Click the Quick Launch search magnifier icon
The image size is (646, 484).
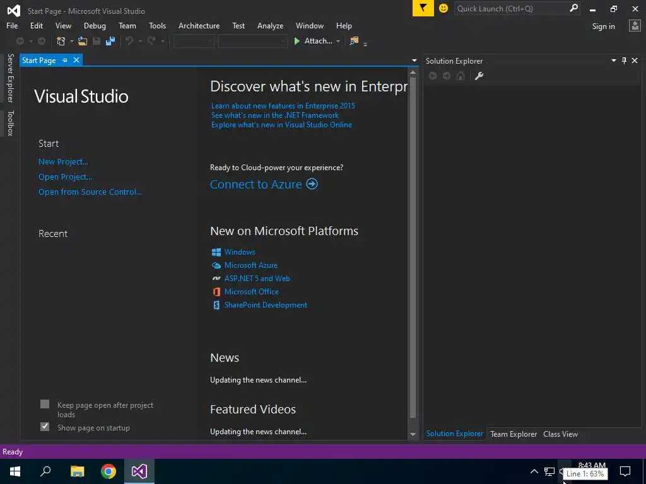pyautogui.click(x=573, y=8)
